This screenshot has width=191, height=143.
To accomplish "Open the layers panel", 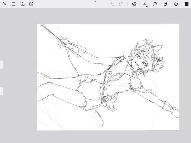I will pyautogui.click(x=176, y=4).
